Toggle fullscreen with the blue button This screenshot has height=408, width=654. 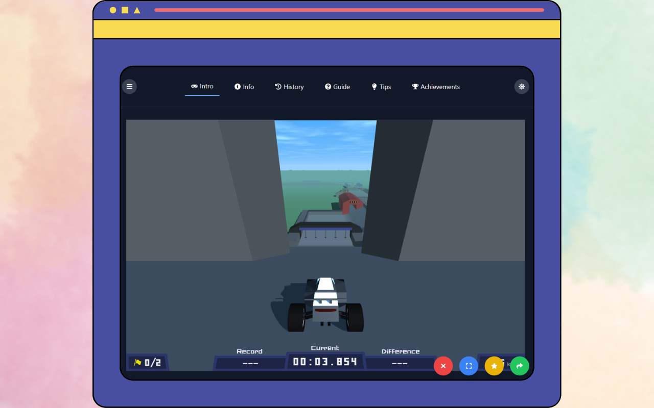coord(469,366)
